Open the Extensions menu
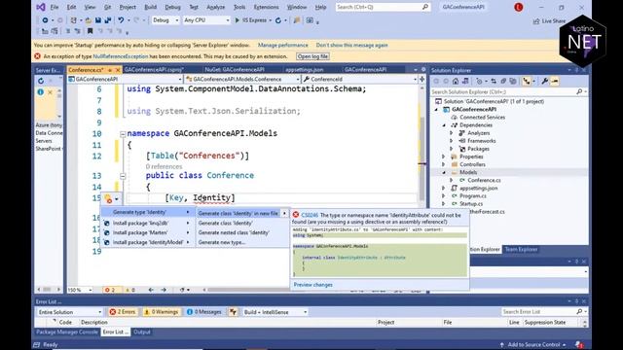 [266, 7]
